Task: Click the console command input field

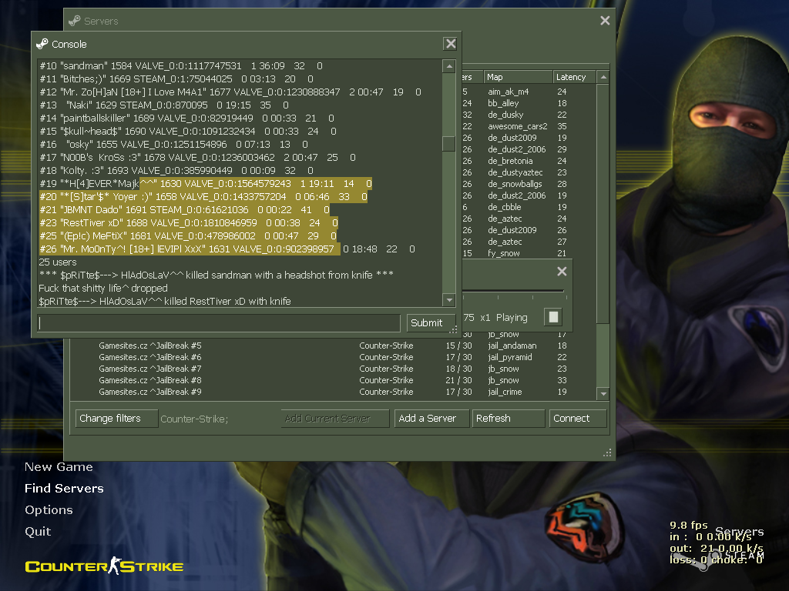Action: point(219,322)
